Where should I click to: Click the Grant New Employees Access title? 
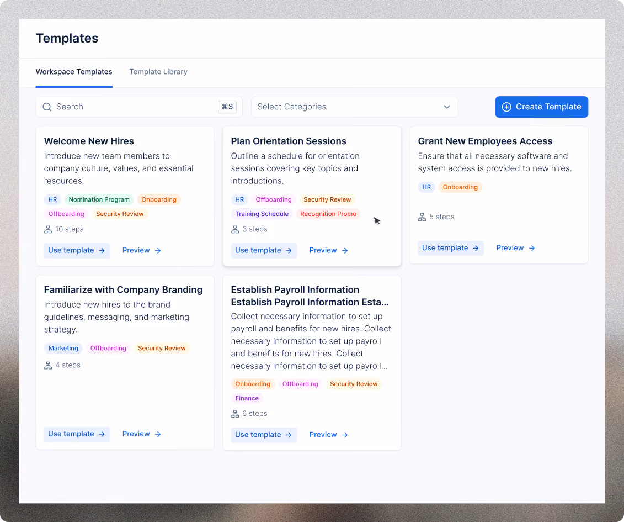485,141
